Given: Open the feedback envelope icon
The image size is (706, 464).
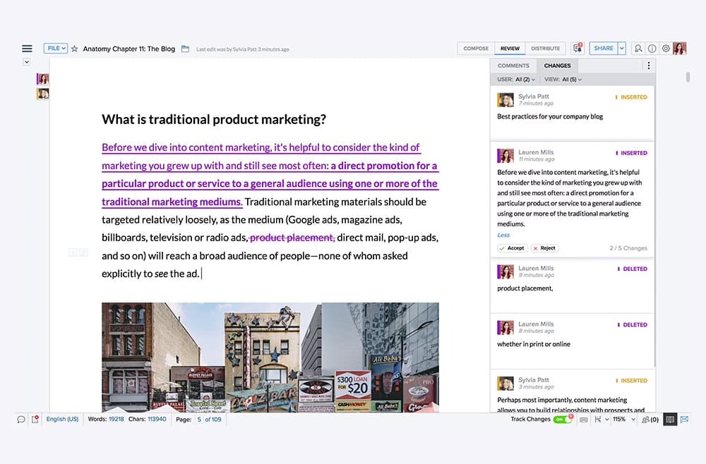Looking at the screenshot, I should 684,420.
